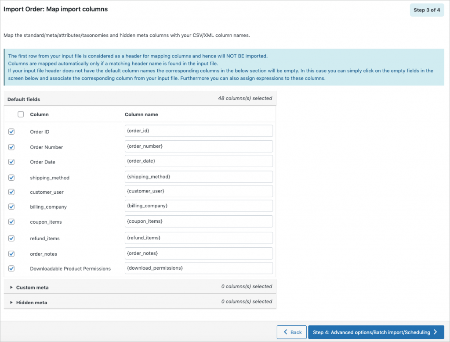
Task: Expand the Hidden meta section
Action: [31, 302]
